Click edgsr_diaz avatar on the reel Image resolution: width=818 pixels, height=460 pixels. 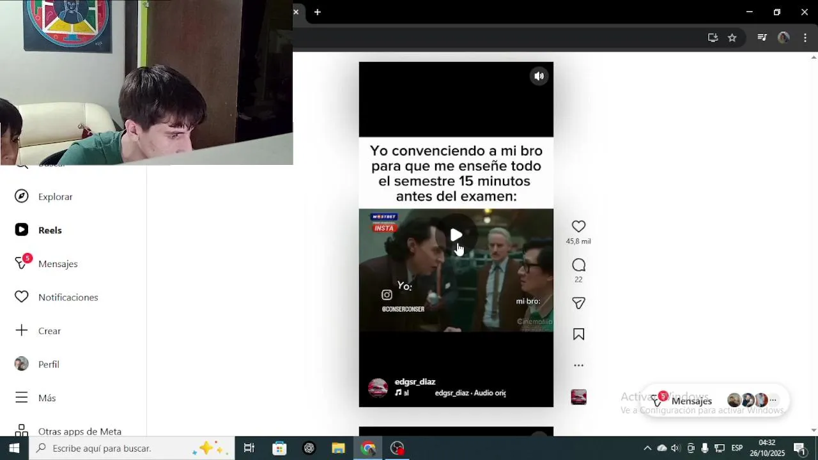(x=378, y=388)
